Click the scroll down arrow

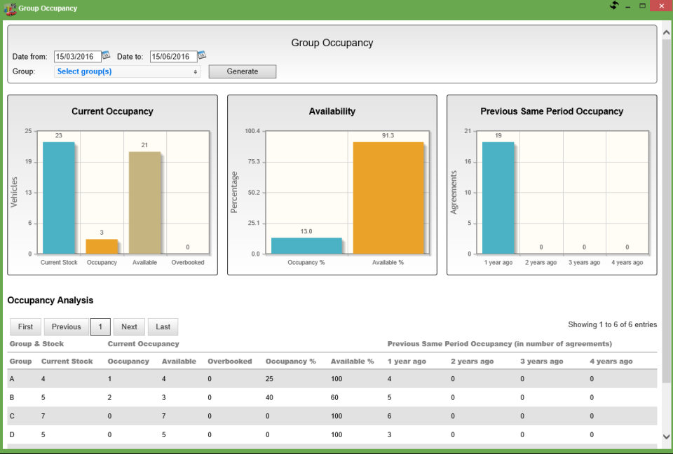(x=666, y=437)
